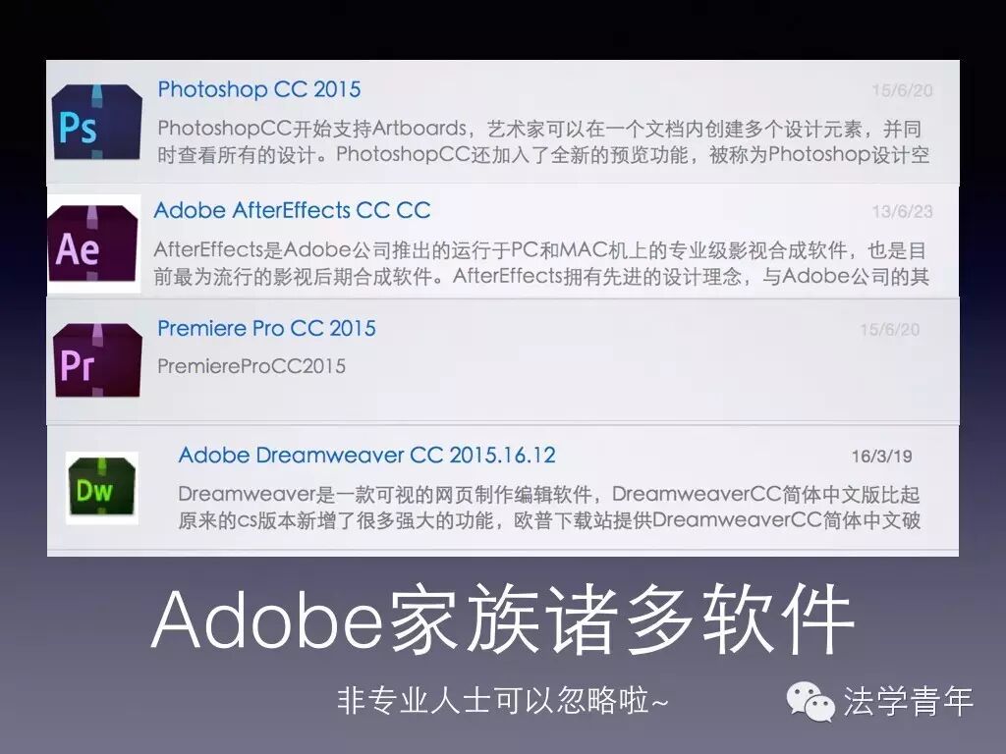This screenshot has height=754, width=1006.
Task: Click the Photoshop Ps package icon
Action: point(97,122)
